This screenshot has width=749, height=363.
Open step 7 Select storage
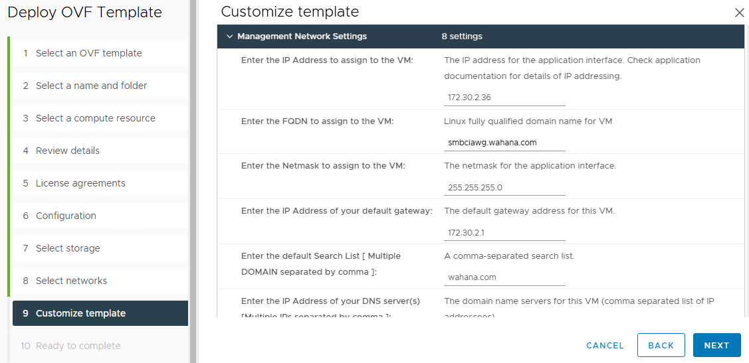[x=68, y=248]
